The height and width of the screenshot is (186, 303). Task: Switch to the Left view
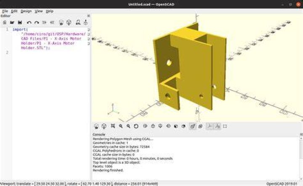[168, 126]
